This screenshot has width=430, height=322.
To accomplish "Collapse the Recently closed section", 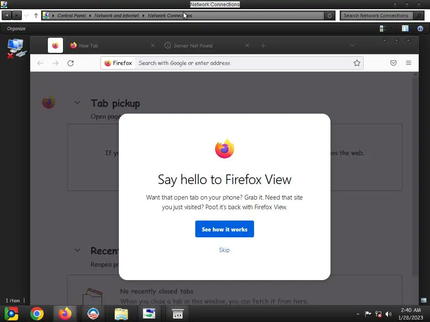I will pyautogui.click(x=77, y=250).
